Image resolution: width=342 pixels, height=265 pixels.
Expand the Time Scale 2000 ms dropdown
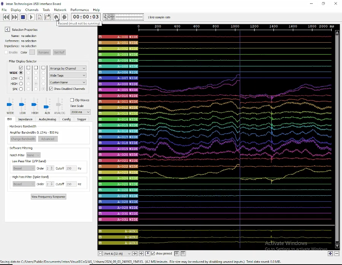(80, 112)
